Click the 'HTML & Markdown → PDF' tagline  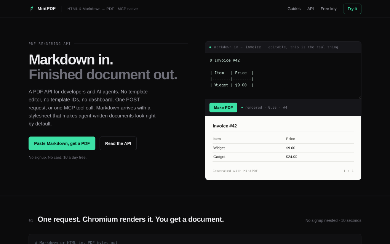click(x=102, y=9)
